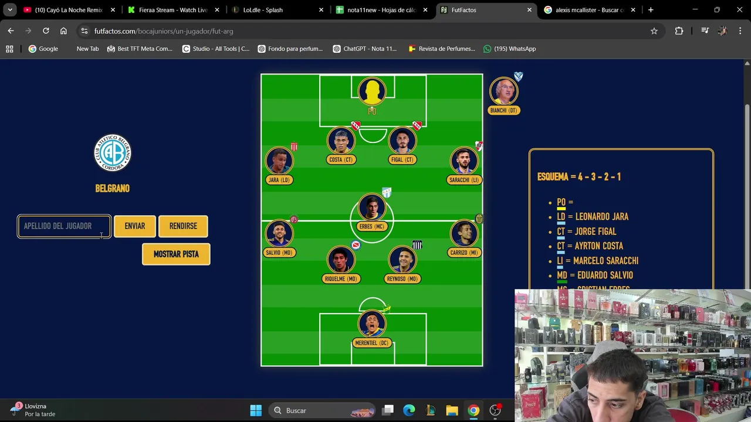The width and height of the screenshot is (751, 422).
Task: Select the Jara (LD) player avatar
Action: click(x=279, y=161)
